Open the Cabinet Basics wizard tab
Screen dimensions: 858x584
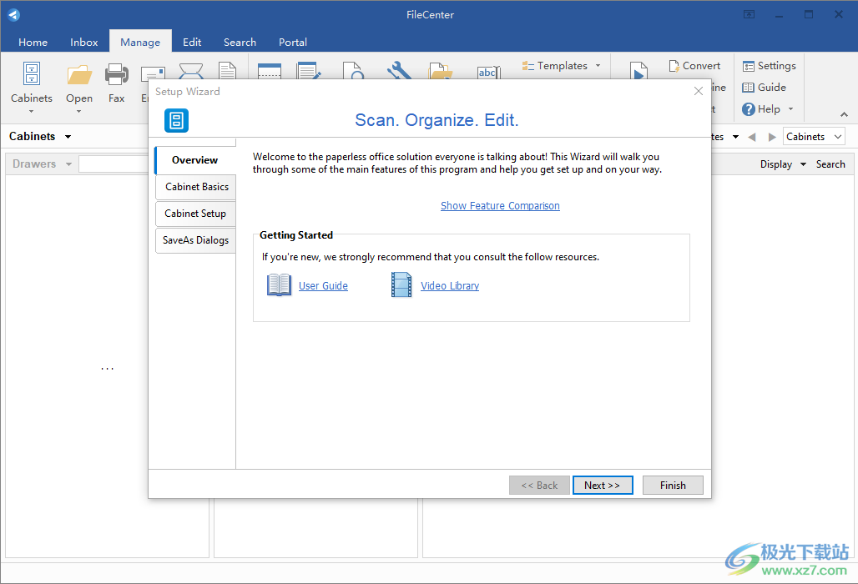(196, 187)
